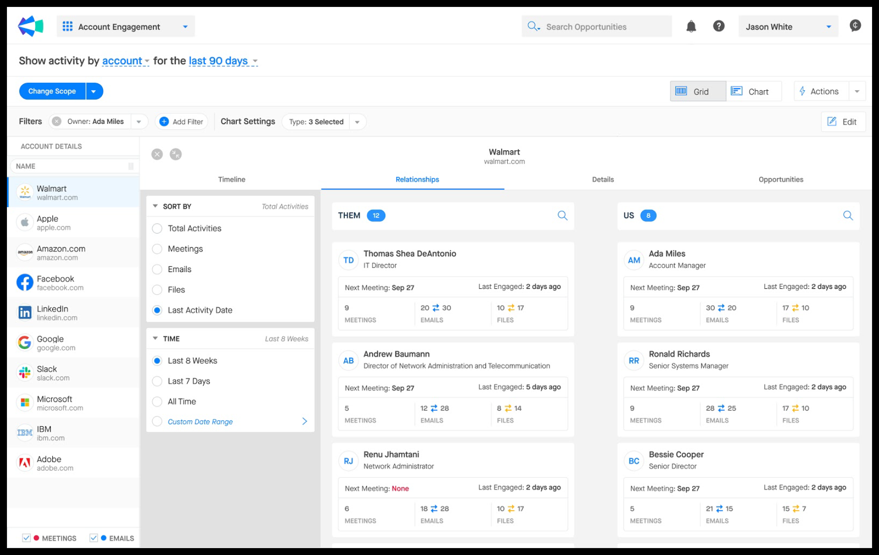The image size is (879, 555).
Task: Click the NAME column resize handle
Action: tap(131, 166)
